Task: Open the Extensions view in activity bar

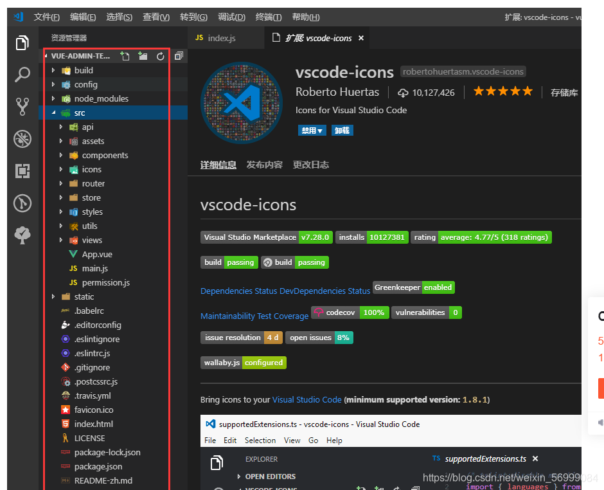Action: tap(22, 171)
